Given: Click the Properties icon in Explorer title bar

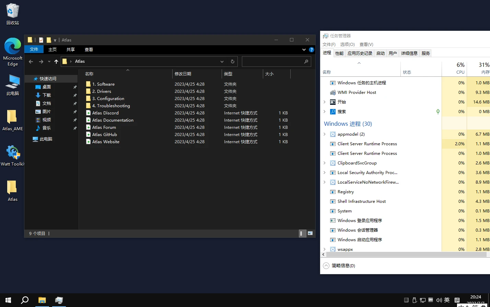Looking at the screenshot, I should [x=41, y=40].
